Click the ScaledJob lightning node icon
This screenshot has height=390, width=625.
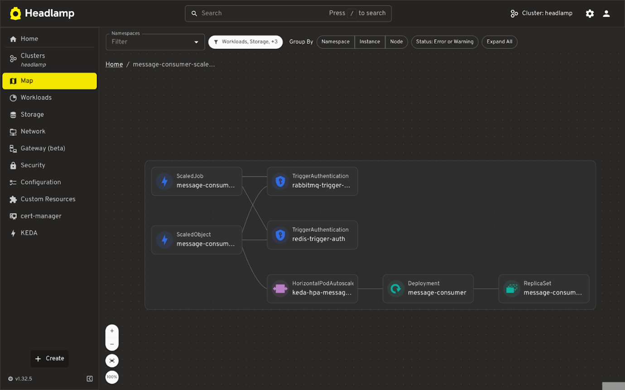point(164,181)
